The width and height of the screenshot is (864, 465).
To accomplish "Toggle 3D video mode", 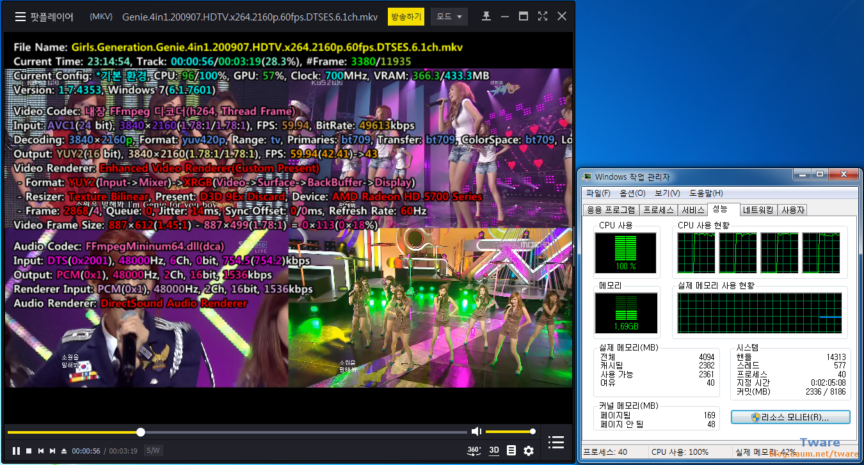I will coord(494,450).
